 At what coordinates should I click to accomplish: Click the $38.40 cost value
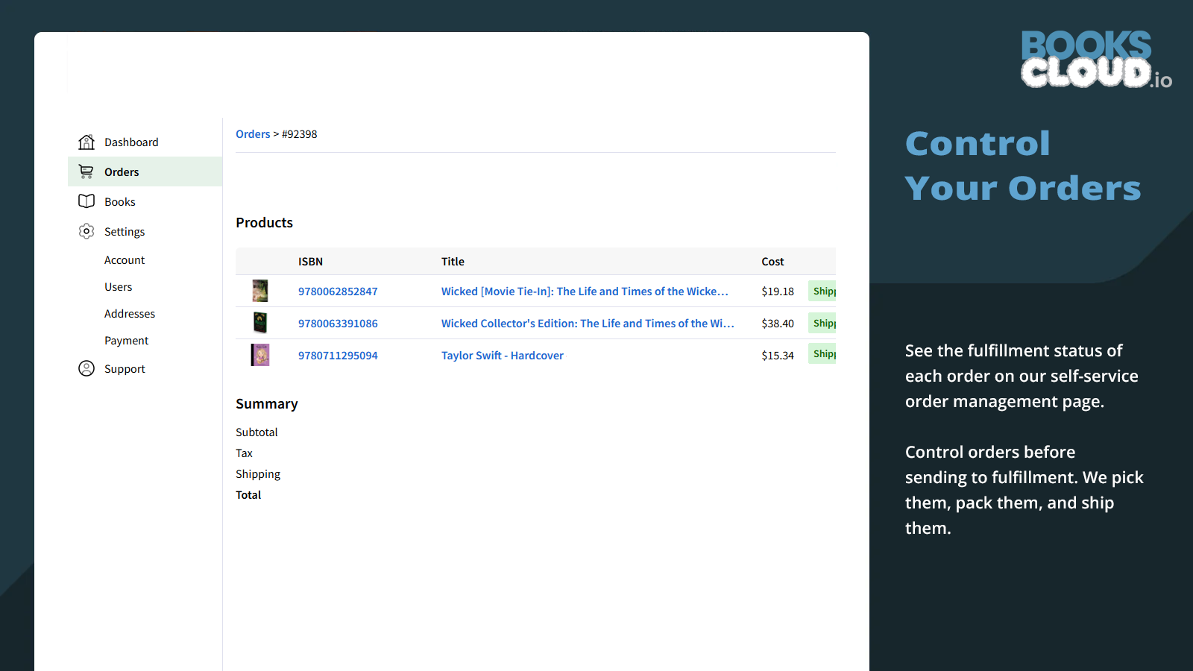coord(778,324)
